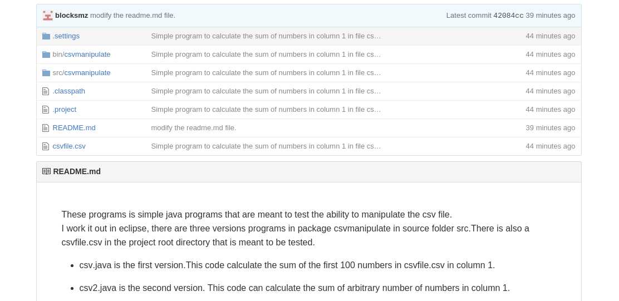Click the .settings folder icon
Image resolution: width=619 pixels, height=301 pixels.
click(x=46, y=36)
